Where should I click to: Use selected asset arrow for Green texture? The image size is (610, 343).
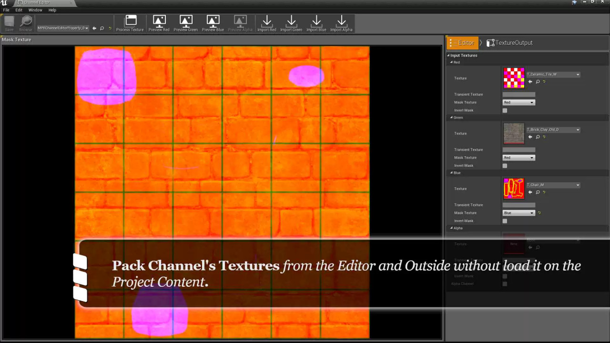coord(530,137)
